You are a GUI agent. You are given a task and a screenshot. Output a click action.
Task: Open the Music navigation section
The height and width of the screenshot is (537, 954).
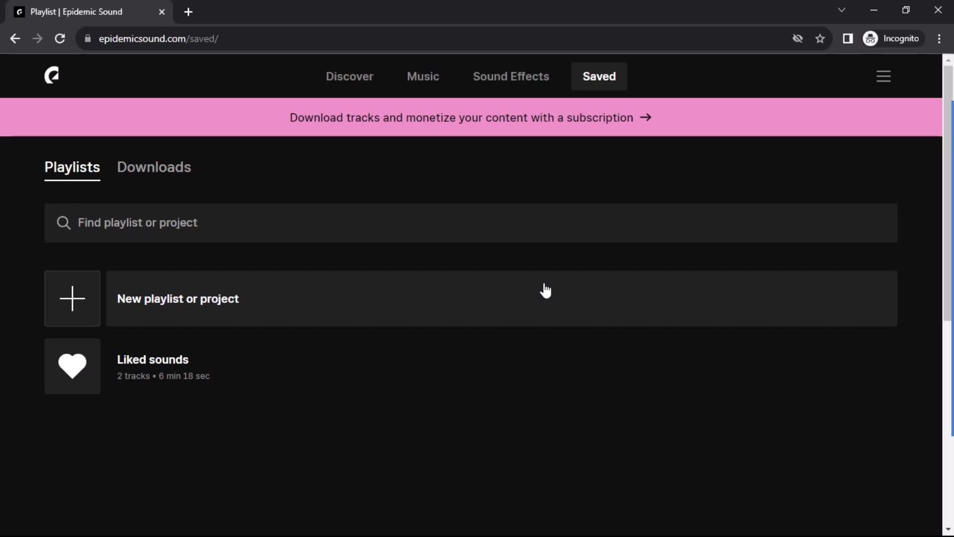423,76
